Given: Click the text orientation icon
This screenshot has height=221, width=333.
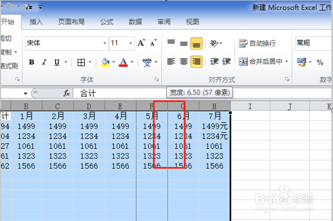Looking at the screenshot, I should tap(214, 43).
